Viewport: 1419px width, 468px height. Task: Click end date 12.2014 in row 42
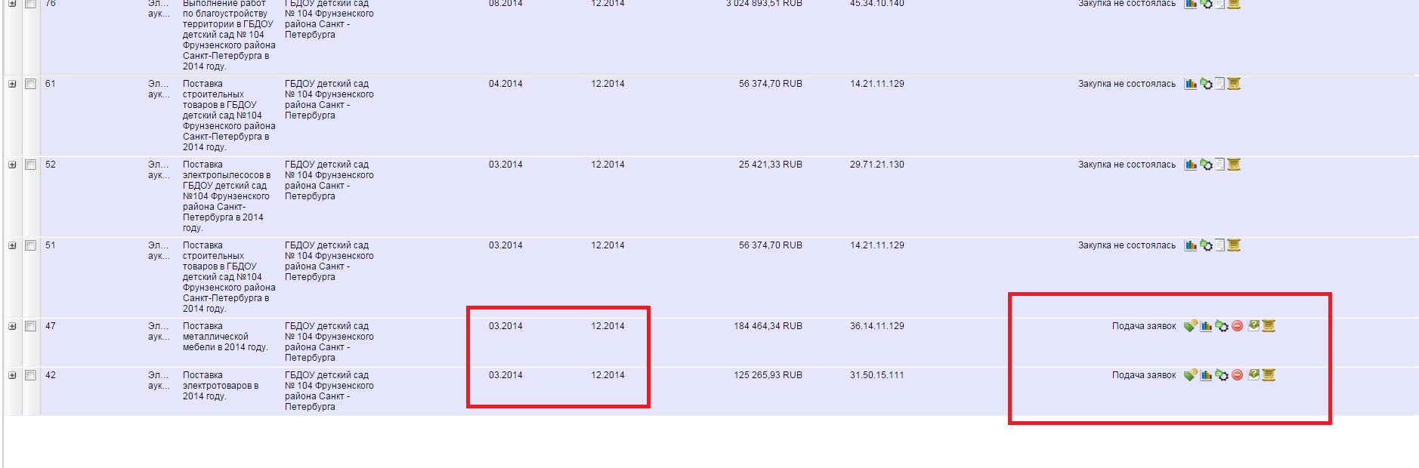(607, 375)
